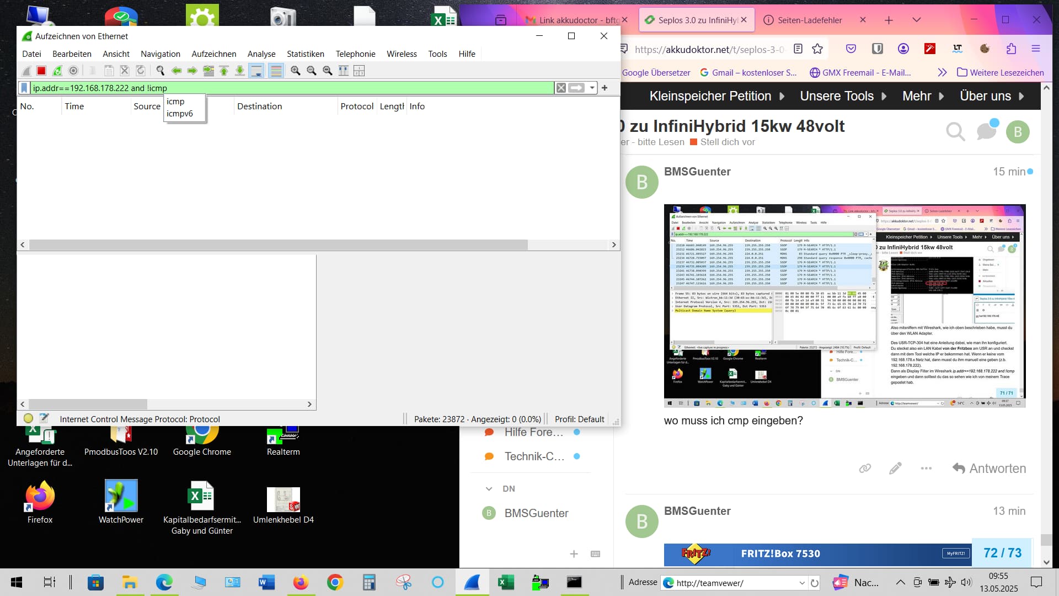Expand Über uns site menu
The width and height of the screenshot is (1059, 596).
click(x=992, y=96)
